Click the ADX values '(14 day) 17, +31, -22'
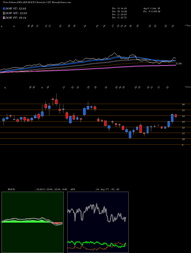Viewport: 191px width, 253px height. pyautogui.click(x=107, y=189)
